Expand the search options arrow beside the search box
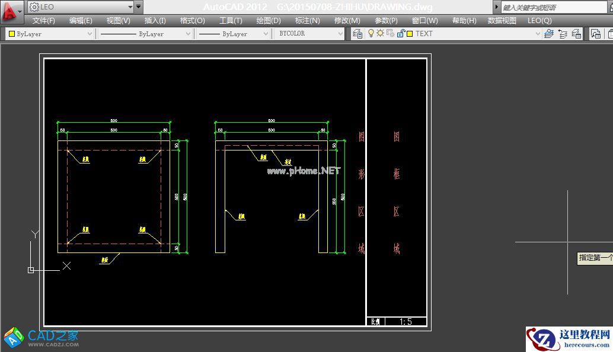Screen dimensions: 613x352 pos(496,7)
